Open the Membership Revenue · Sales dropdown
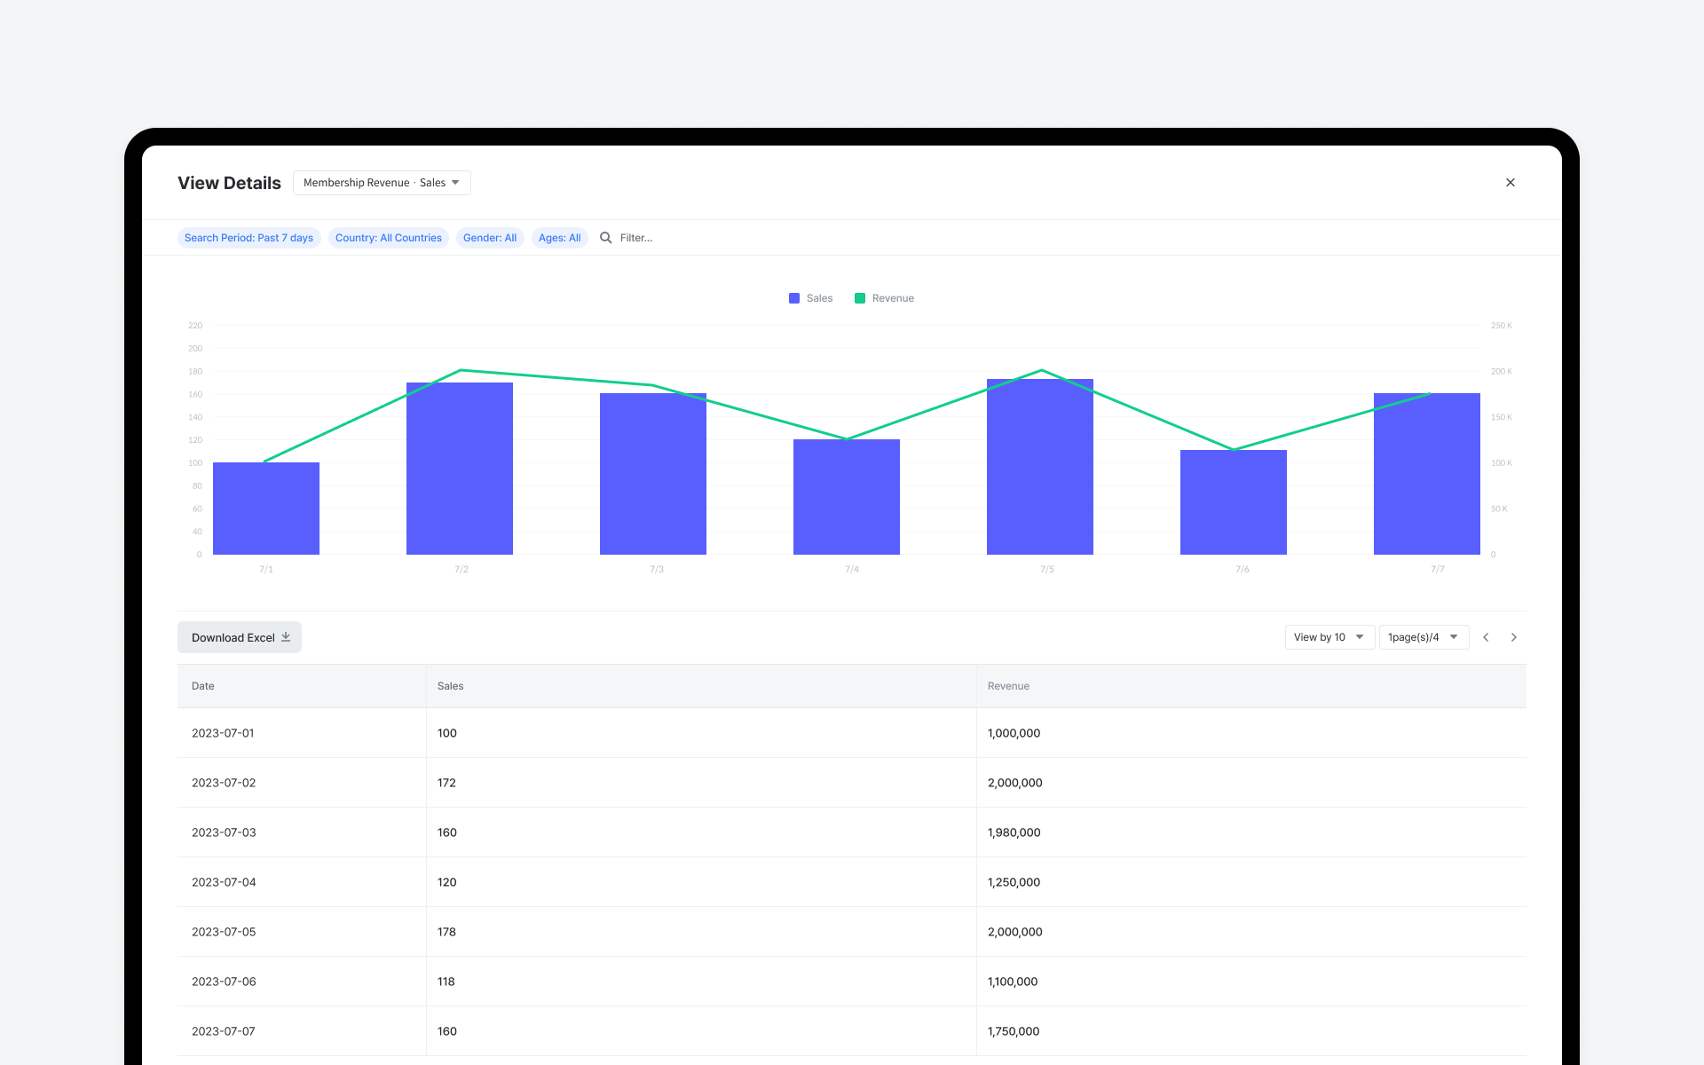 click(382, 183)
